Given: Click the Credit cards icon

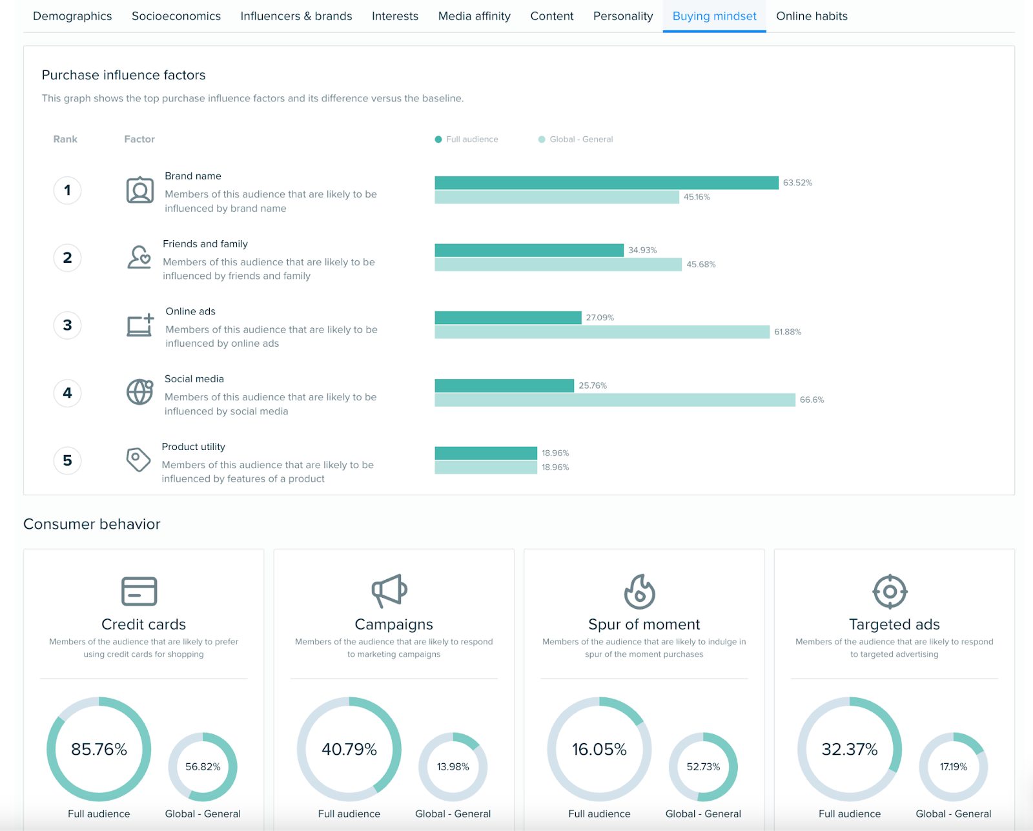Looking at the screenshot, I should [x=139, y=591].
